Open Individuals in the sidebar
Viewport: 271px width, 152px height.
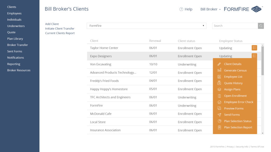(x=14, y=20)
